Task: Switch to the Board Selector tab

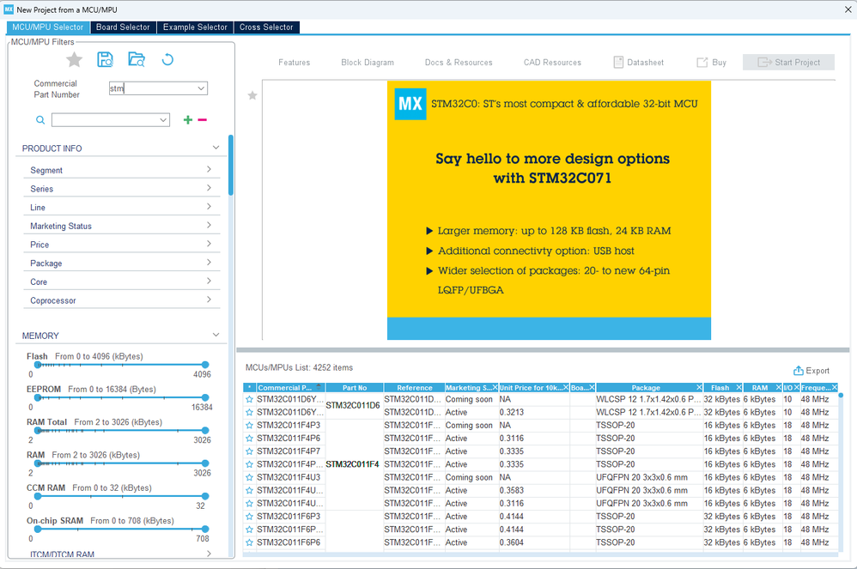Action: [x=123, y=27]
